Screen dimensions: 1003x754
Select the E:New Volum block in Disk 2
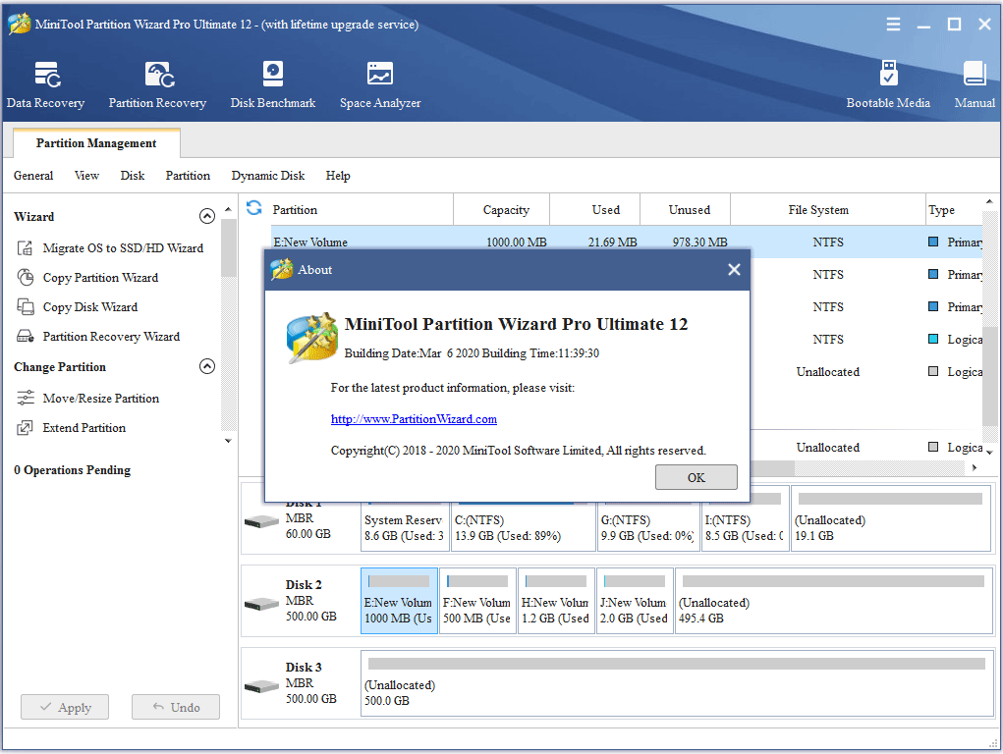[x=399, y=601]
